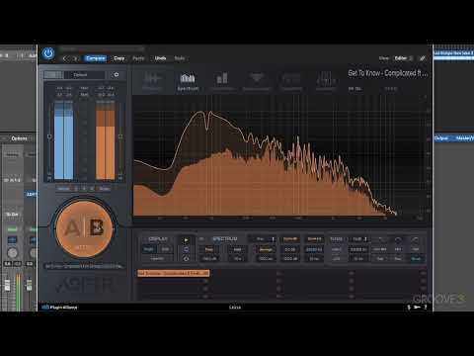Viewport: 474px width, 356px height.
Task: Click the key license icon in footer
Action: point(417,308)
